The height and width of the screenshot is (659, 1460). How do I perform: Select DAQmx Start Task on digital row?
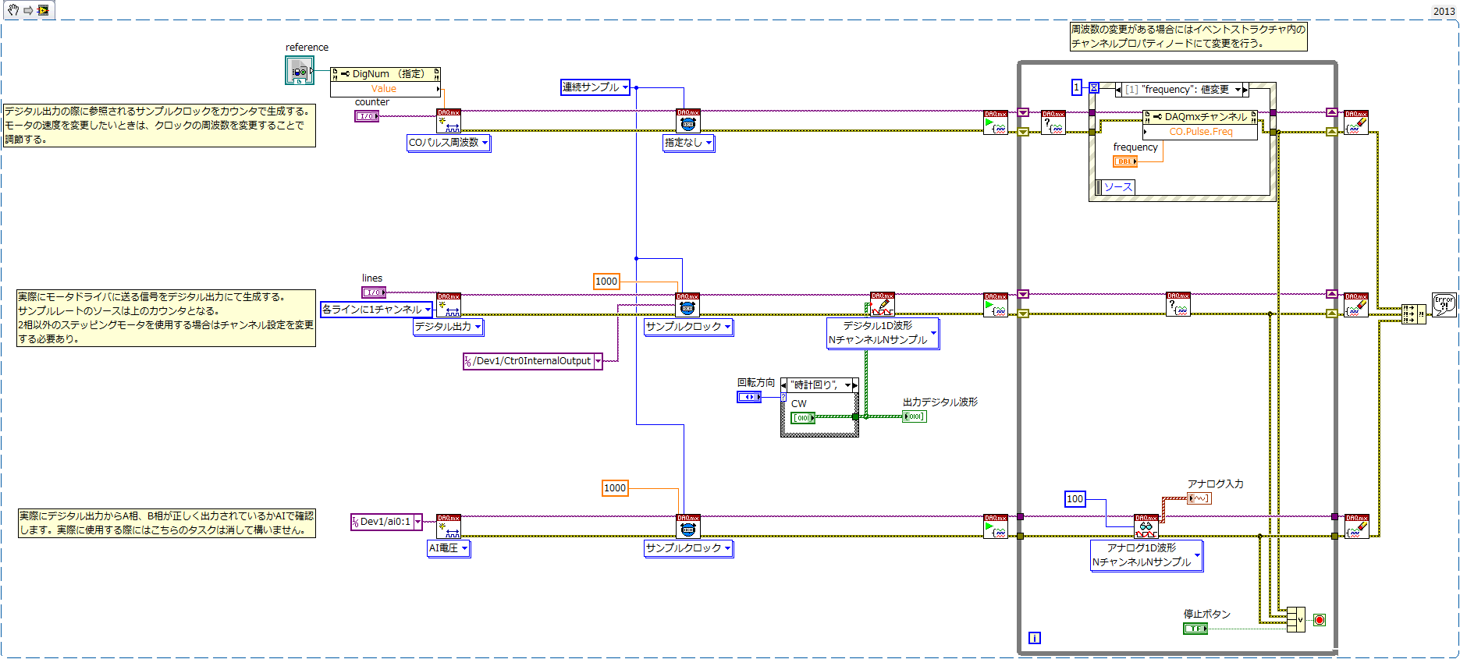click(996, 305)
